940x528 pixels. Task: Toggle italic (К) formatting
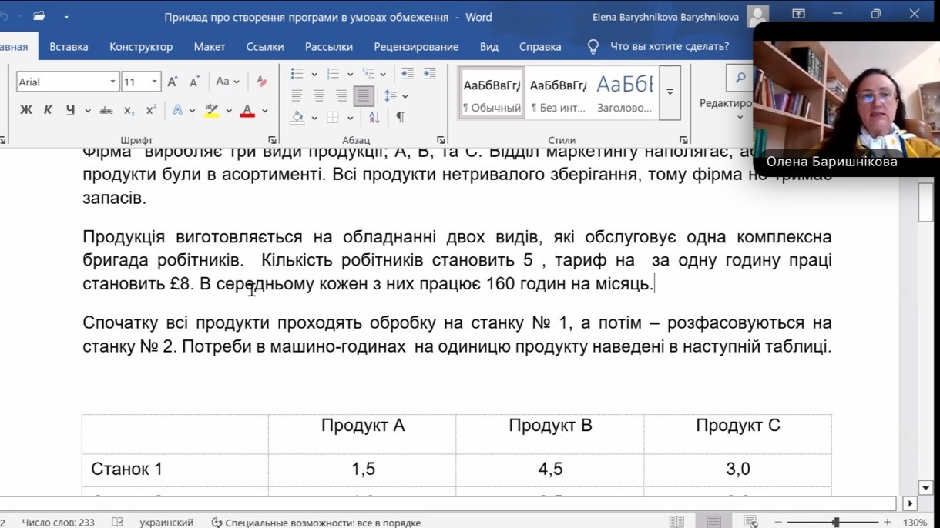click(x=48, y=110)
